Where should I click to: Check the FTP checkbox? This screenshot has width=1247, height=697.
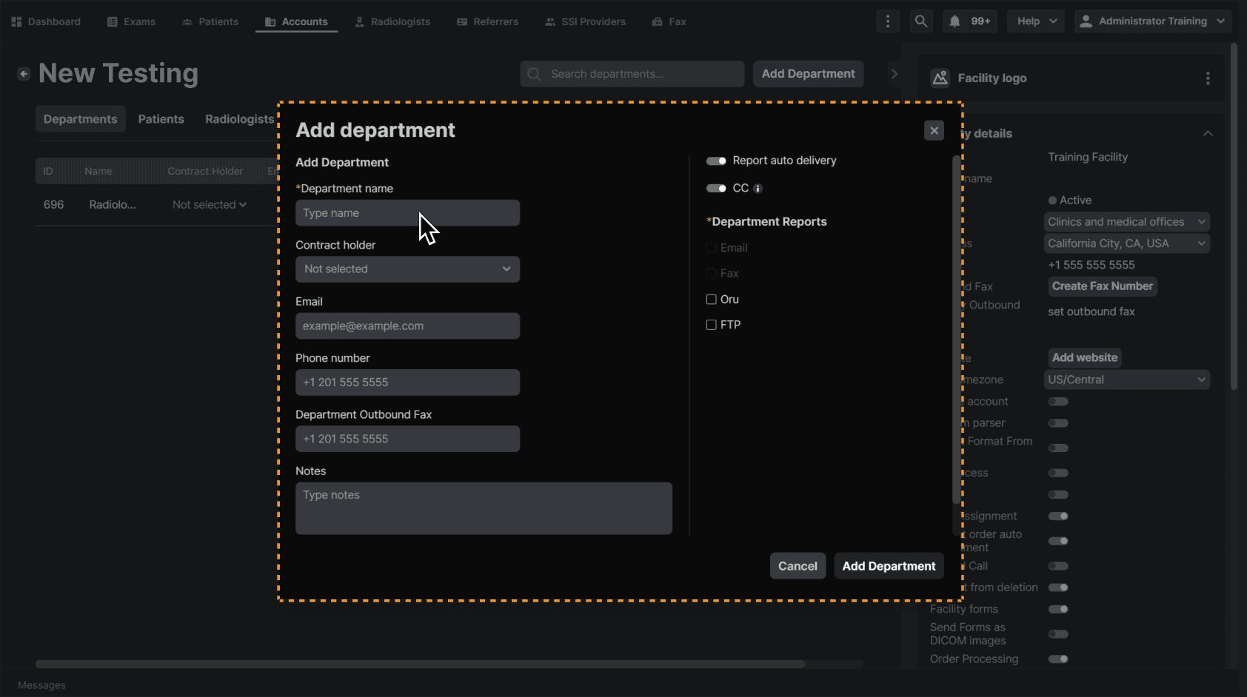pos(711,325)
